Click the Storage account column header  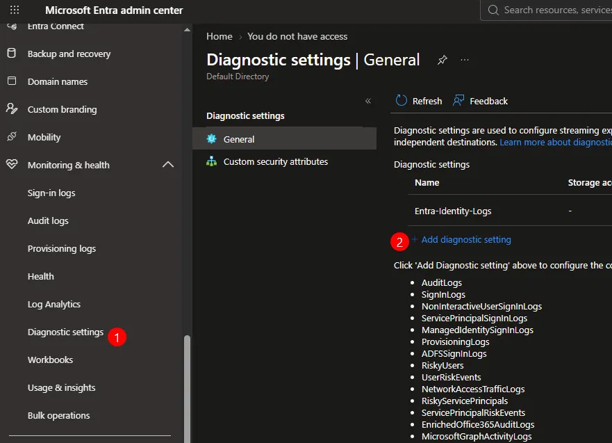[x=590, y=182]
